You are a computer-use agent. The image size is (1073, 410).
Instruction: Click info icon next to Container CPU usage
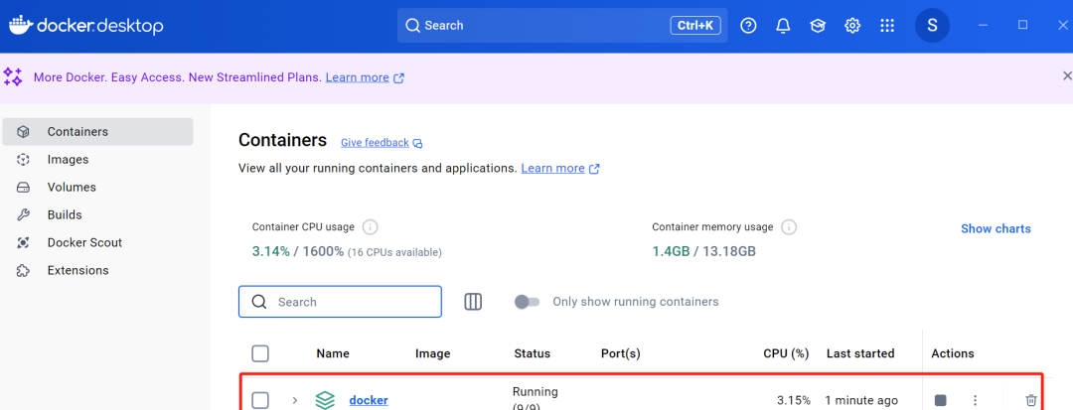(x=371, y=227)
